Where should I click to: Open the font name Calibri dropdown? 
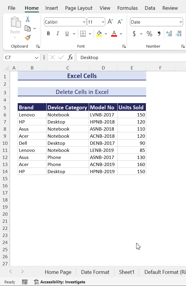[x=84, y=22]
